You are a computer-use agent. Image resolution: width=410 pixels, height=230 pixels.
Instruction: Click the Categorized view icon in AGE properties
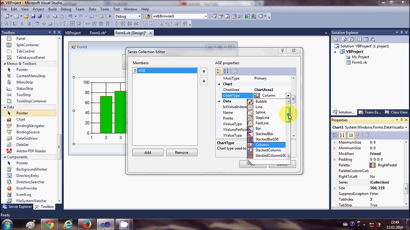pyautogui.click(x=219, y=71)
